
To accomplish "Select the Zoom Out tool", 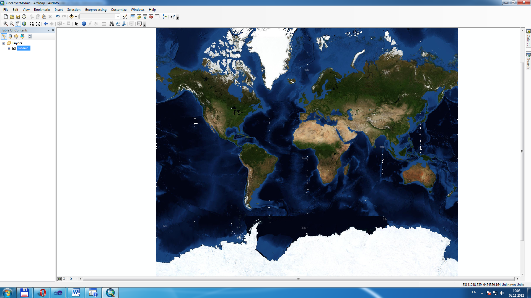I will pyautogui.click(x=12, y=24).
